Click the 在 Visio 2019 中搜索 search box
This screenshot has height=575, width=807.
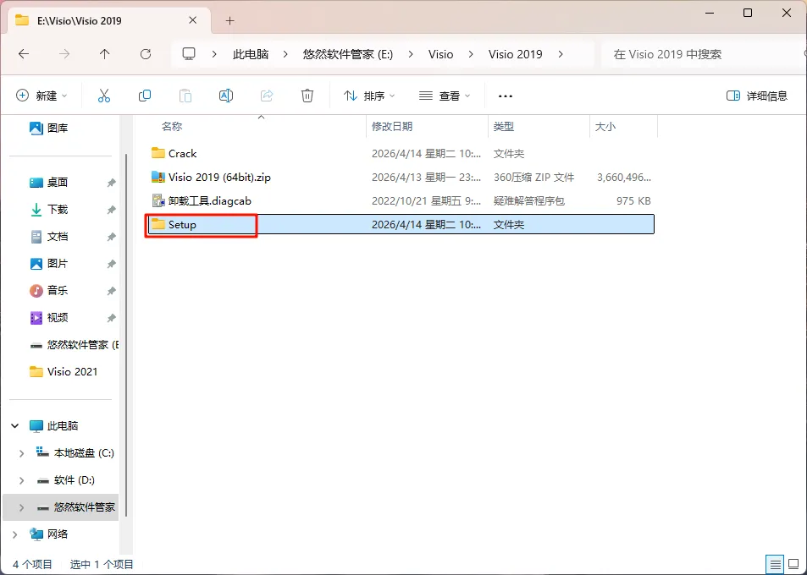point(703,54)
